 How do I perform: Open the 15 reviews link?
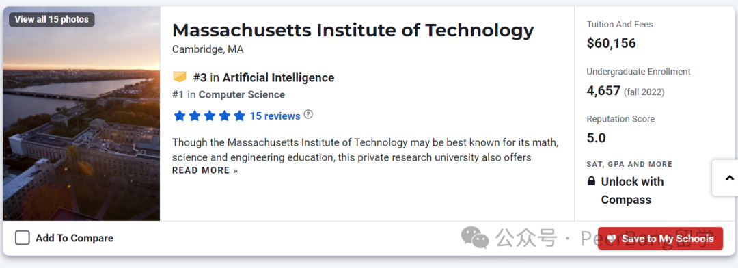click(275, 116)
